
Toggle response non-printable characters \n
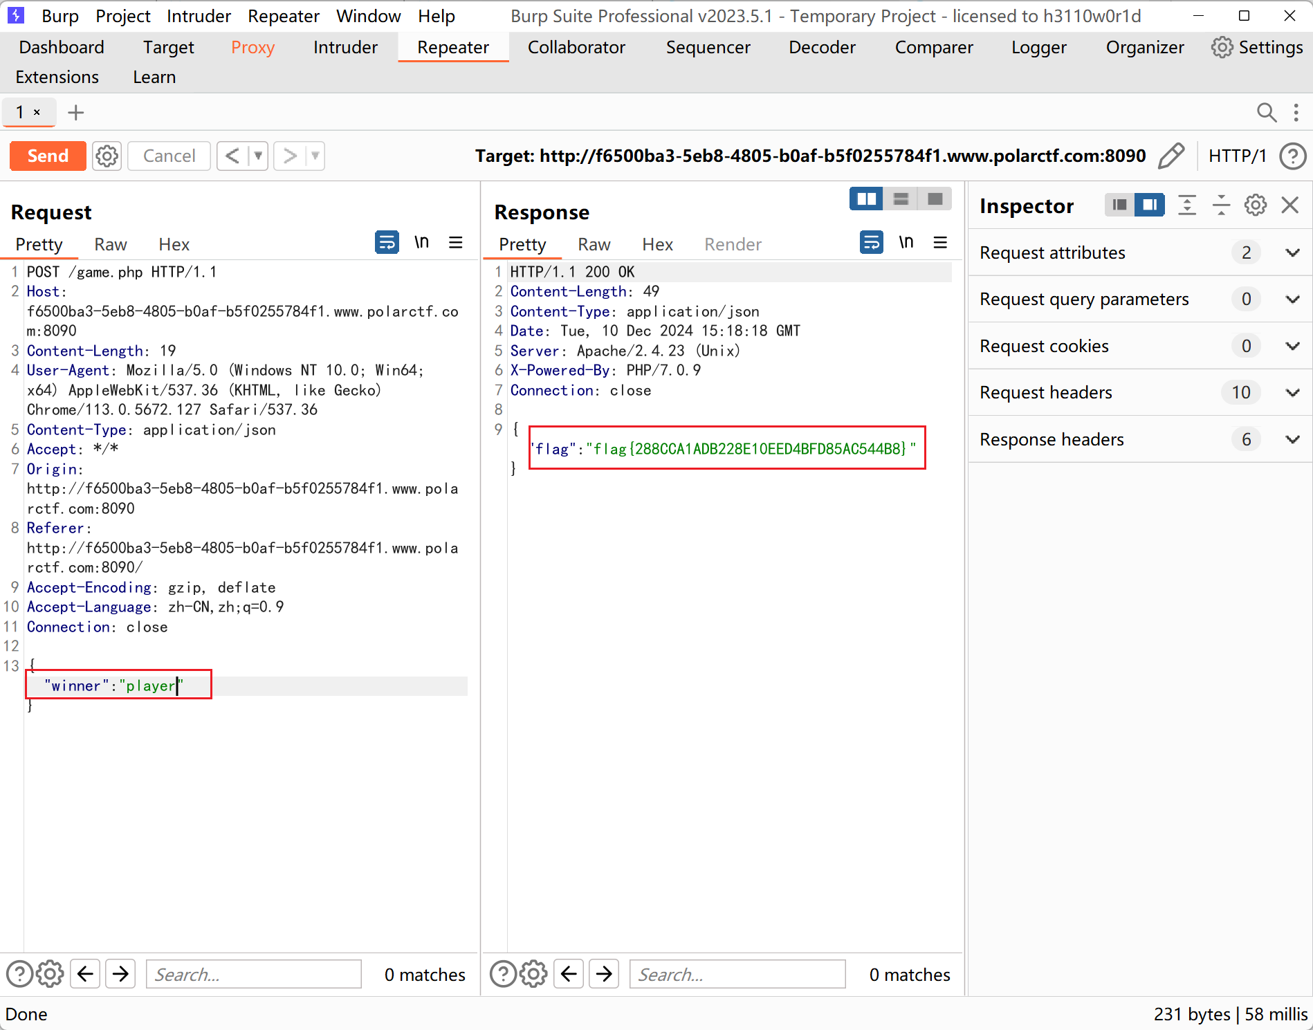[x=906, y=242]
